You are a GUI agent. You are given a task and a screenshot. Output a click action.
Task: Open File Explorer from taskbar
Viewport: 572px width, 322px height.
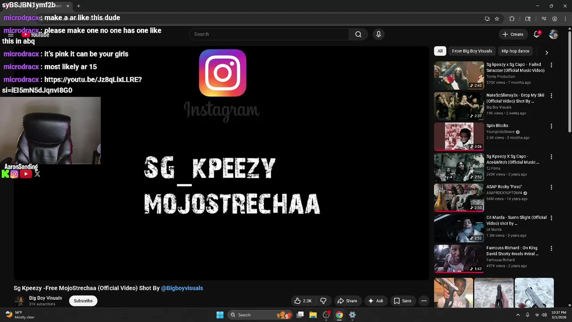[x=313, y=315]
